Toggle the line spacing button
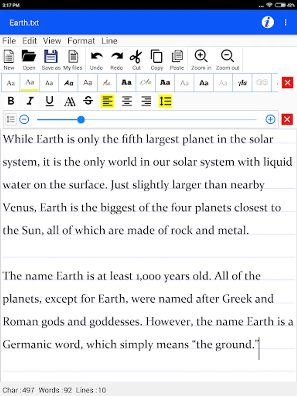 [x=165, y=101]
